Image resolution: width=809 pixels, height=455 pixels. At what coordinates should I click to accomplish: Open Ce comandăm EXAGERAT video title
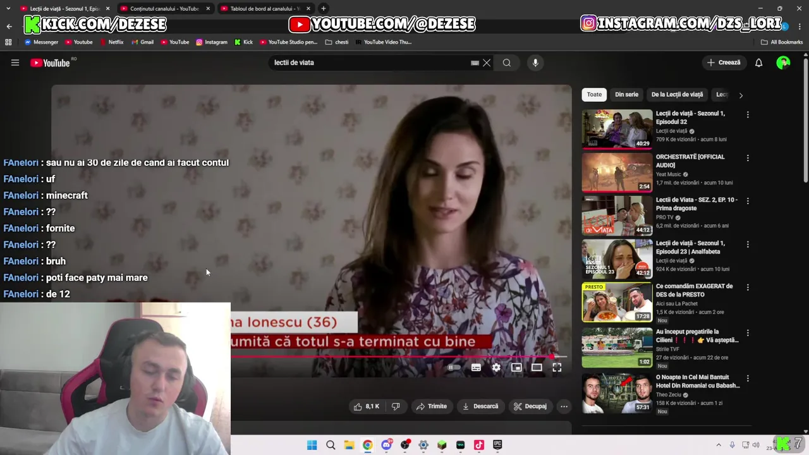coord(694,290)
